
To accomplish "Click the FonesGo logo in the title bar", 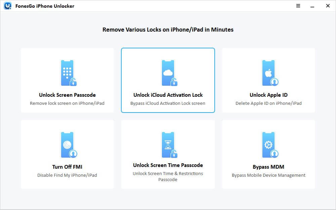I will pos(7,6).
